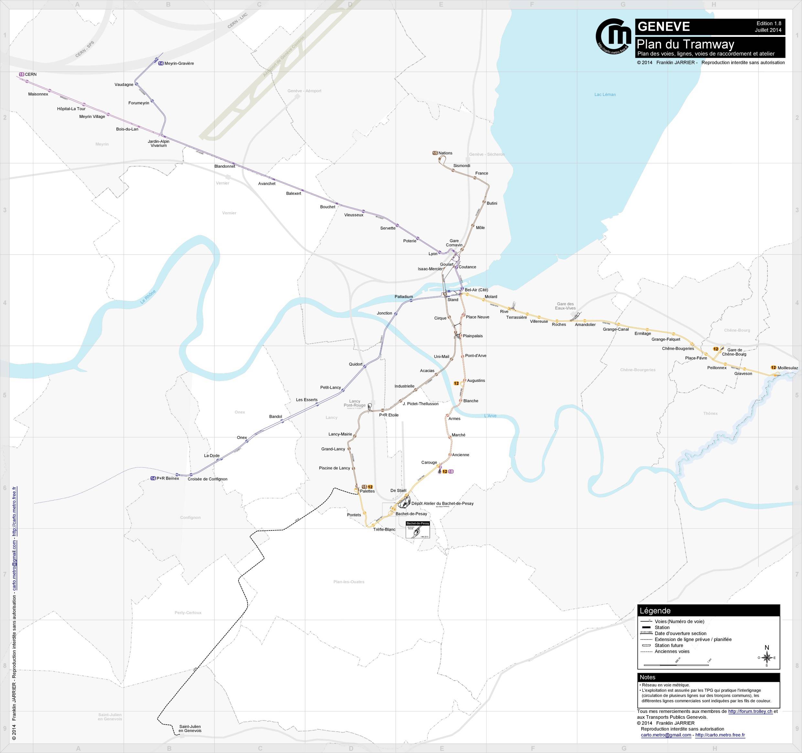Click the 500 m mark on the scale bar

pyautogui.click(x=677, y=665)
